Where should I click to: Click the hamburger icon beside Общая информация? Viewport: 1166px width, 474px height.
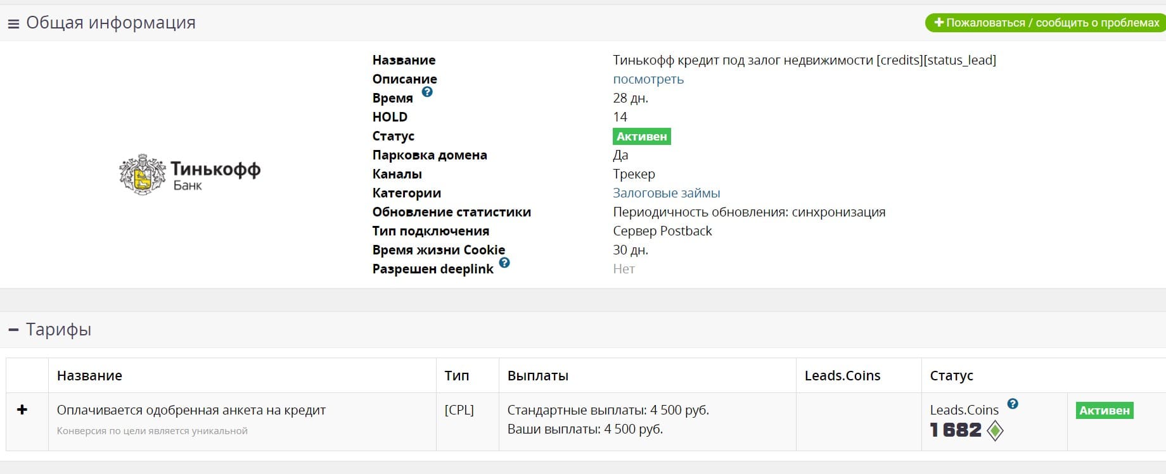coord(13,24)
